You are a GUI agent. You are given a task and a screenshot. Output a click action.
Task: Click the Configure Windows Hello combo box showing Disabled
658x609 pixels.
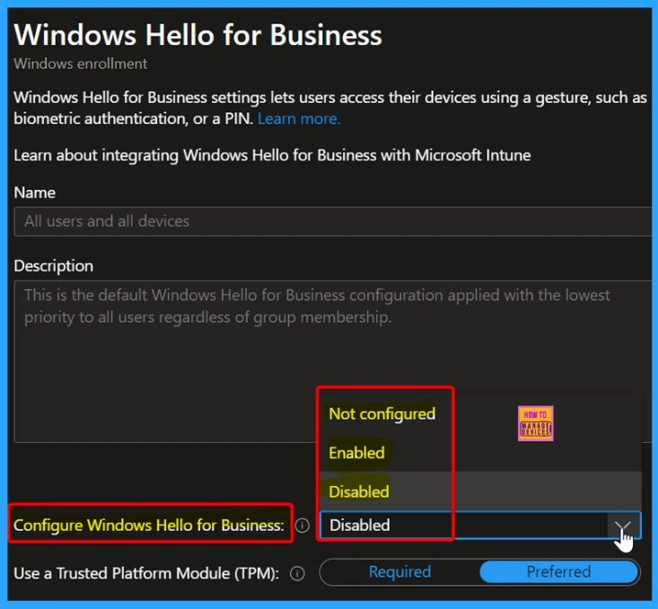point(480,525)
